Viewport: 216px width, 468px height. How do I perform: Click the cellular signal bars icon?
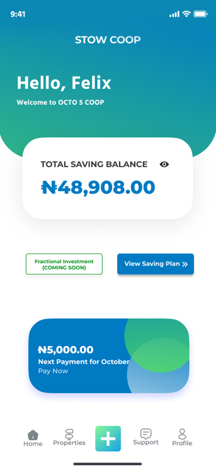point(174,14)
